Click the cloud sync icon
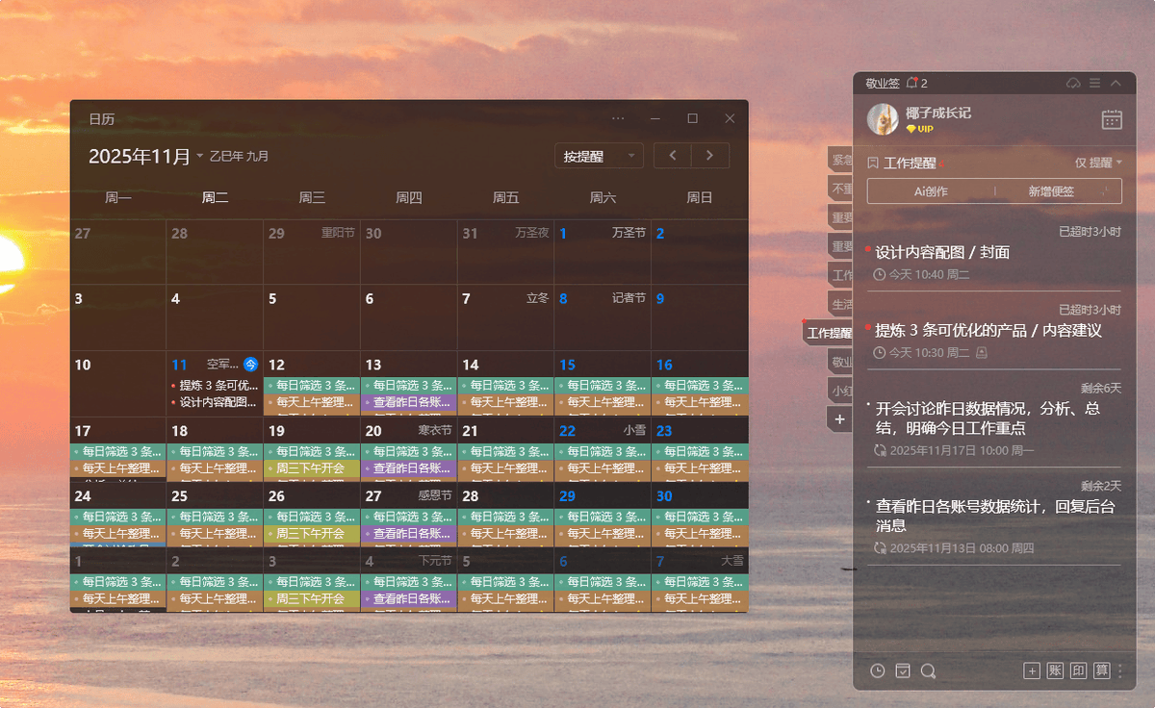Screen dimensions: 1155x708 point(1073,84)
